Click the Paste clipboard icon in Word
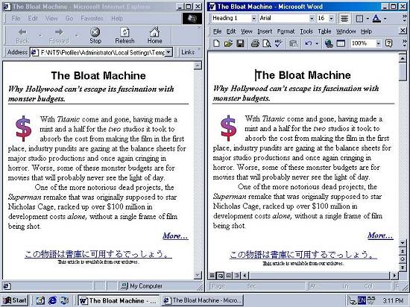410x307 pixels. point(294,43)
